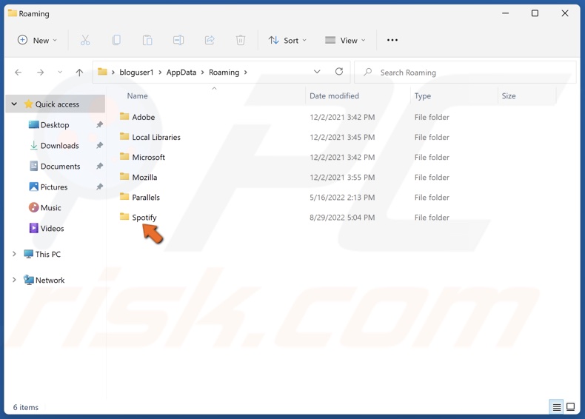
Task: Select the Spotify folder icon
Action: (x=124, y=217)
